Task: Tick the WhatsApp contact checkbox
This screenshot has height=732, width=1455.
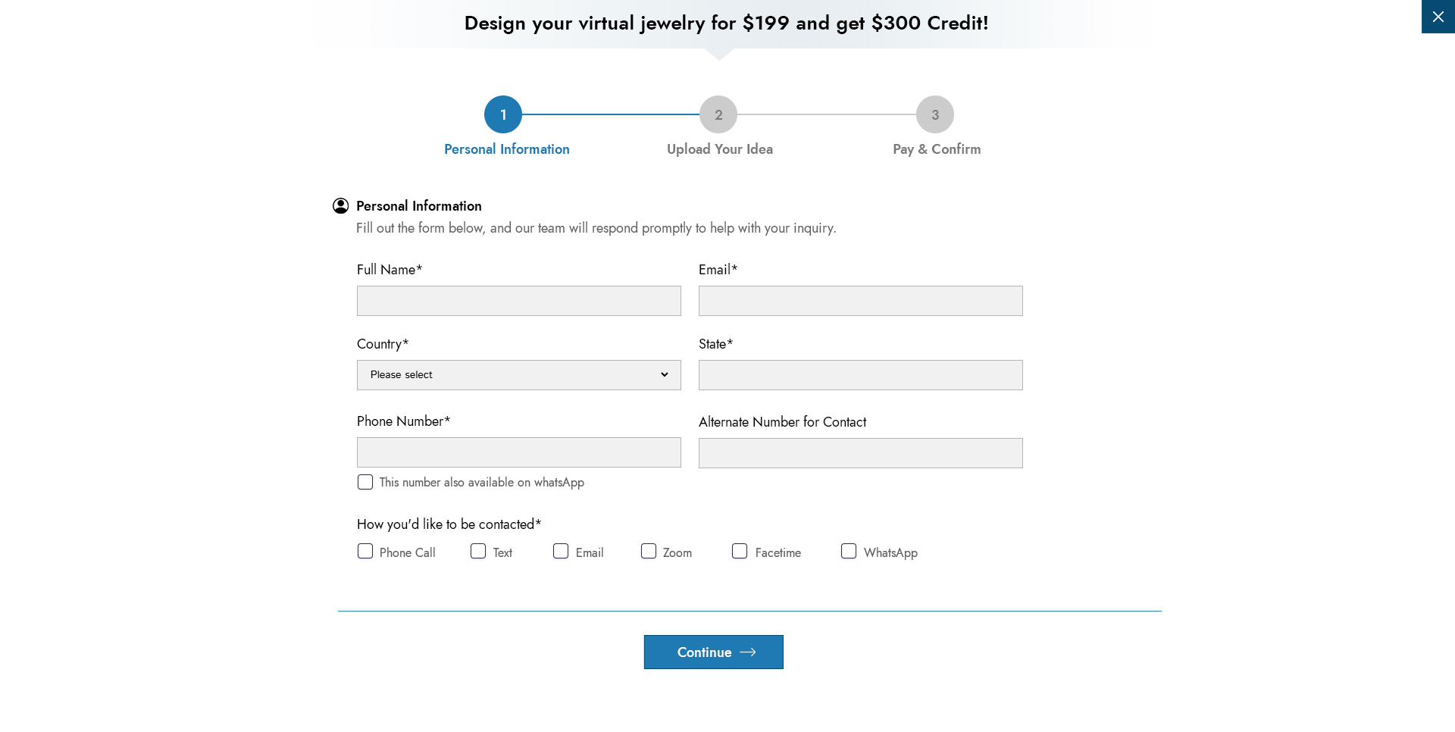Action: coord(849,552)
